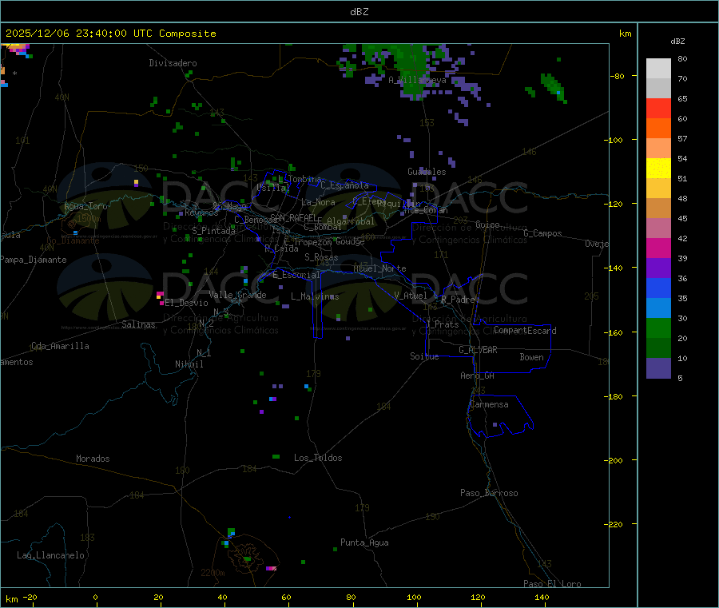Click the El_Desvio place label
Viewport: 719px width, 608px height.
tap(186, 303)
